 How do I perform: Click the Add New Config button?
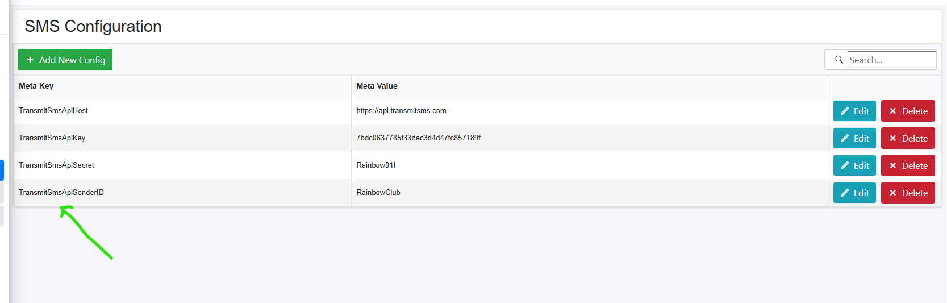(65, 60)
